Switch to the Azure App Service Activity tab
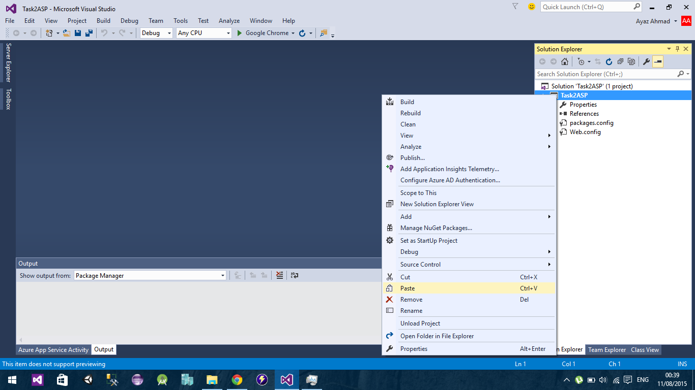The width and height of the screenshot is (695, 390). [53, 350]
